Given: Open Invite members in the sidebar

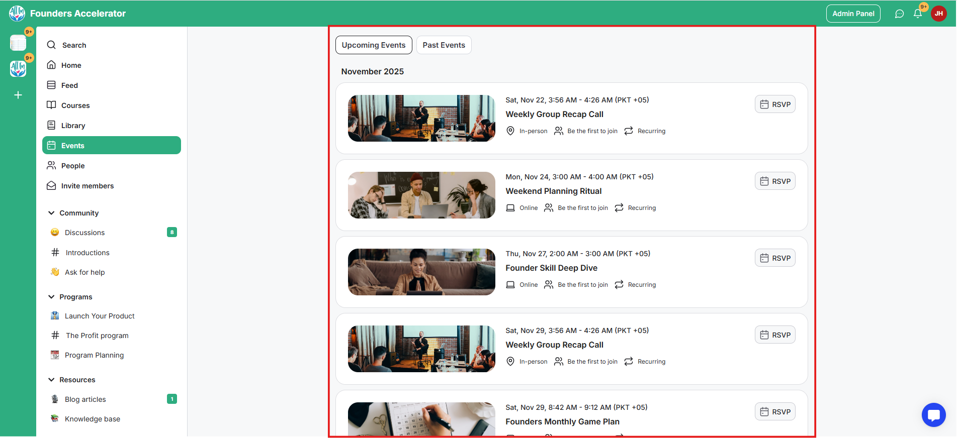Looking at the screenshot, I should pyautogui.click(x=112, y=185).
